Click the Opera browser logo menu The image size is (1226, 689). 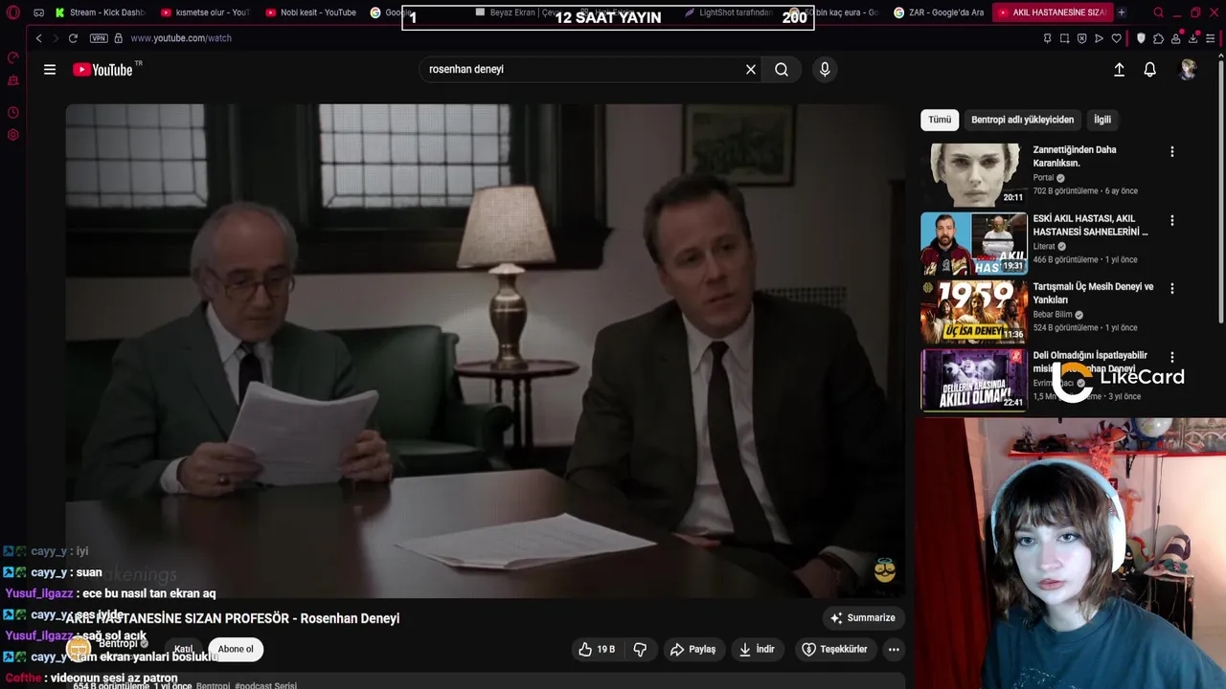[x=12, y=12]
